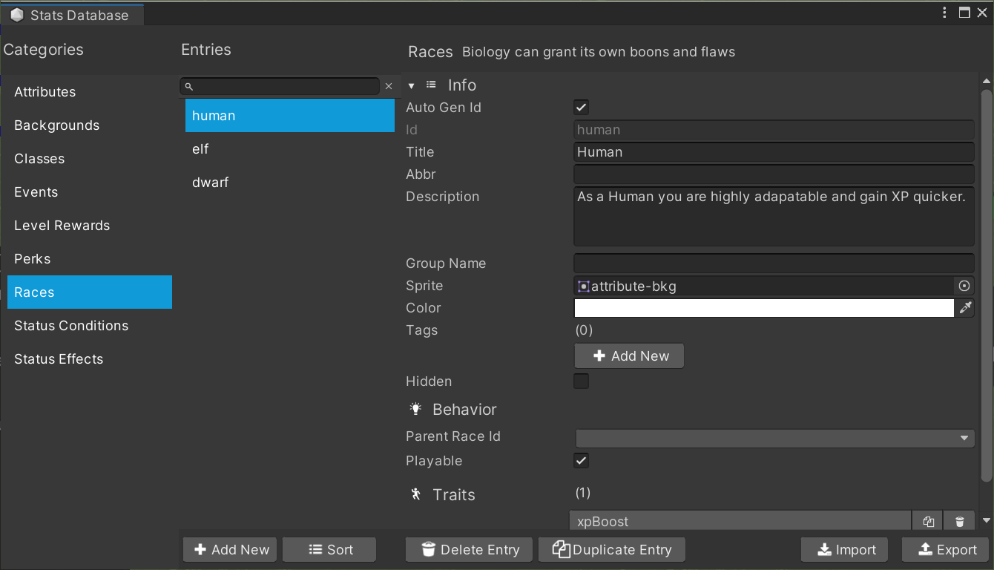Click Add New under Tags
Screen dimensions: 994x570
629,356
